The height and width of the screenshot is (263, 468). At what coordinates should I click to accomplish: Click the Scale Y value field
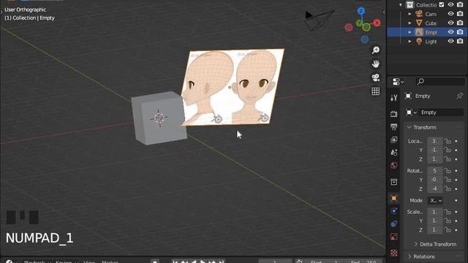click(434, 221)
